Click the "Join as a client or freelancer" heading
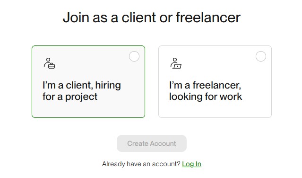This screenshot has height=178, width=302. click(x=152, y=18)
